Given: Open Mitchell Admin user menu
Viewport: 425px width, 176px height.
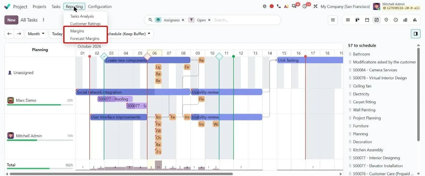Looking at the screenshot, I should tap(397, 6).
